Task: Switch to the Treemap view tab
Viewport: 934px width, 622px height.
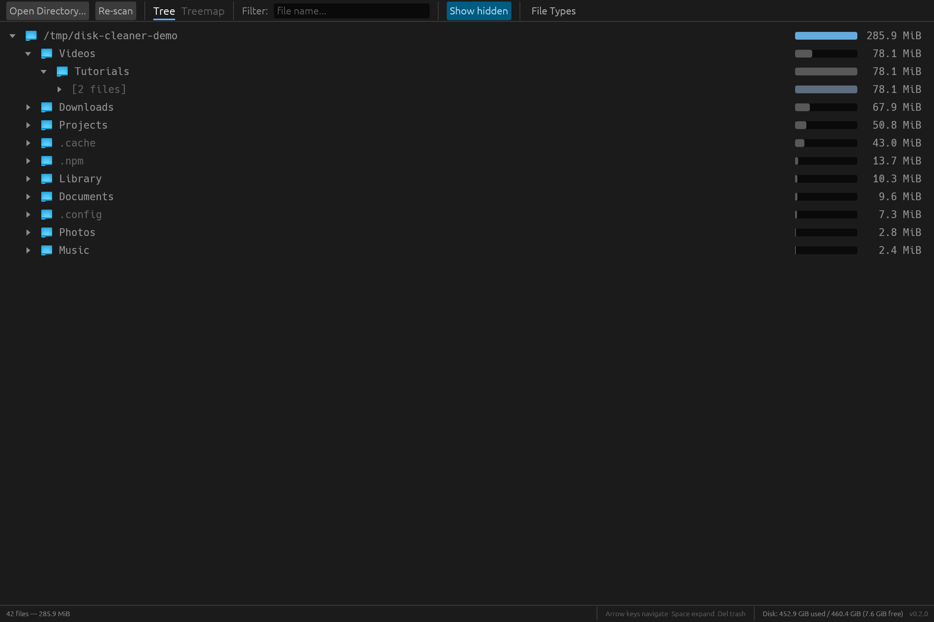Action: click(x=202, y=11)
